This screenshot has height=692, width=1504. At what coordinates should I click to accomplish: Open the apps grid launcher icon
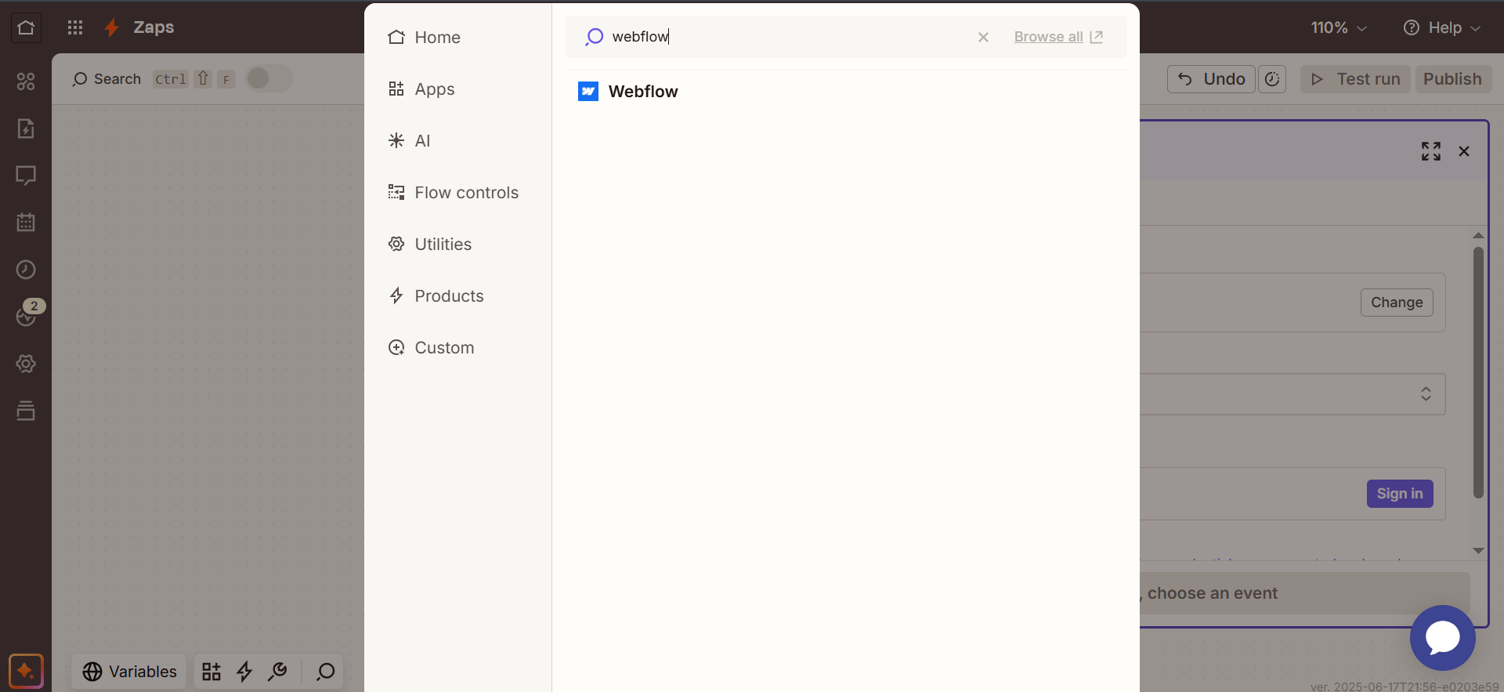click(75, 28)
